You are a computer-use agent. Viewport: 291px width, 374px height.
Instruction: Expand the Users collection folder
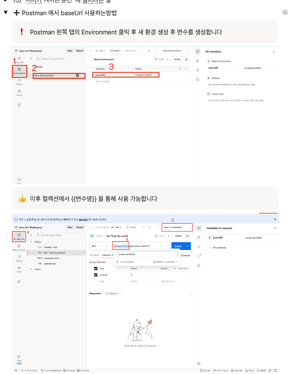(31, 269)
